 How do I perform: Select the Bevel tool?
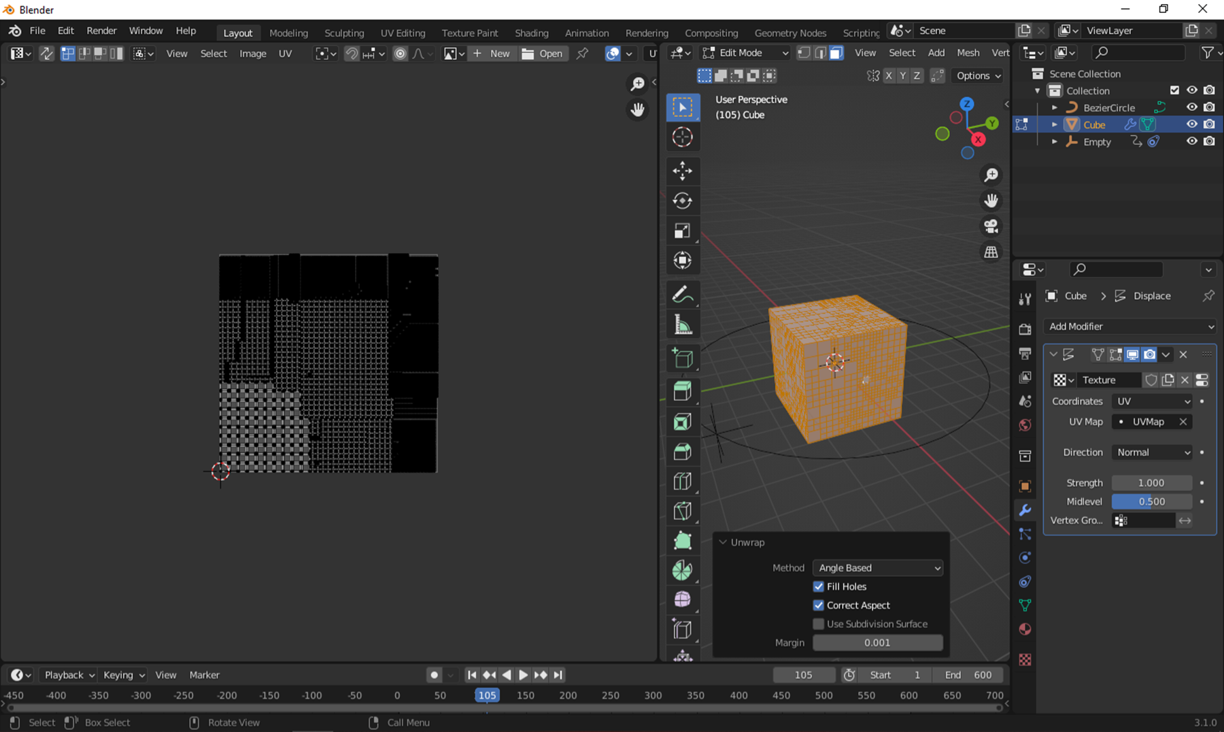click(x=682, y=452)
